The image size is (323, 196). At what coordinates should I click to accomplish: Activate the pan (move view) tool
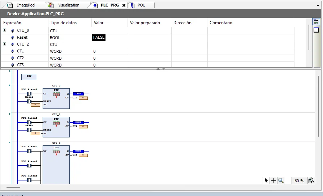pos(274,180)
